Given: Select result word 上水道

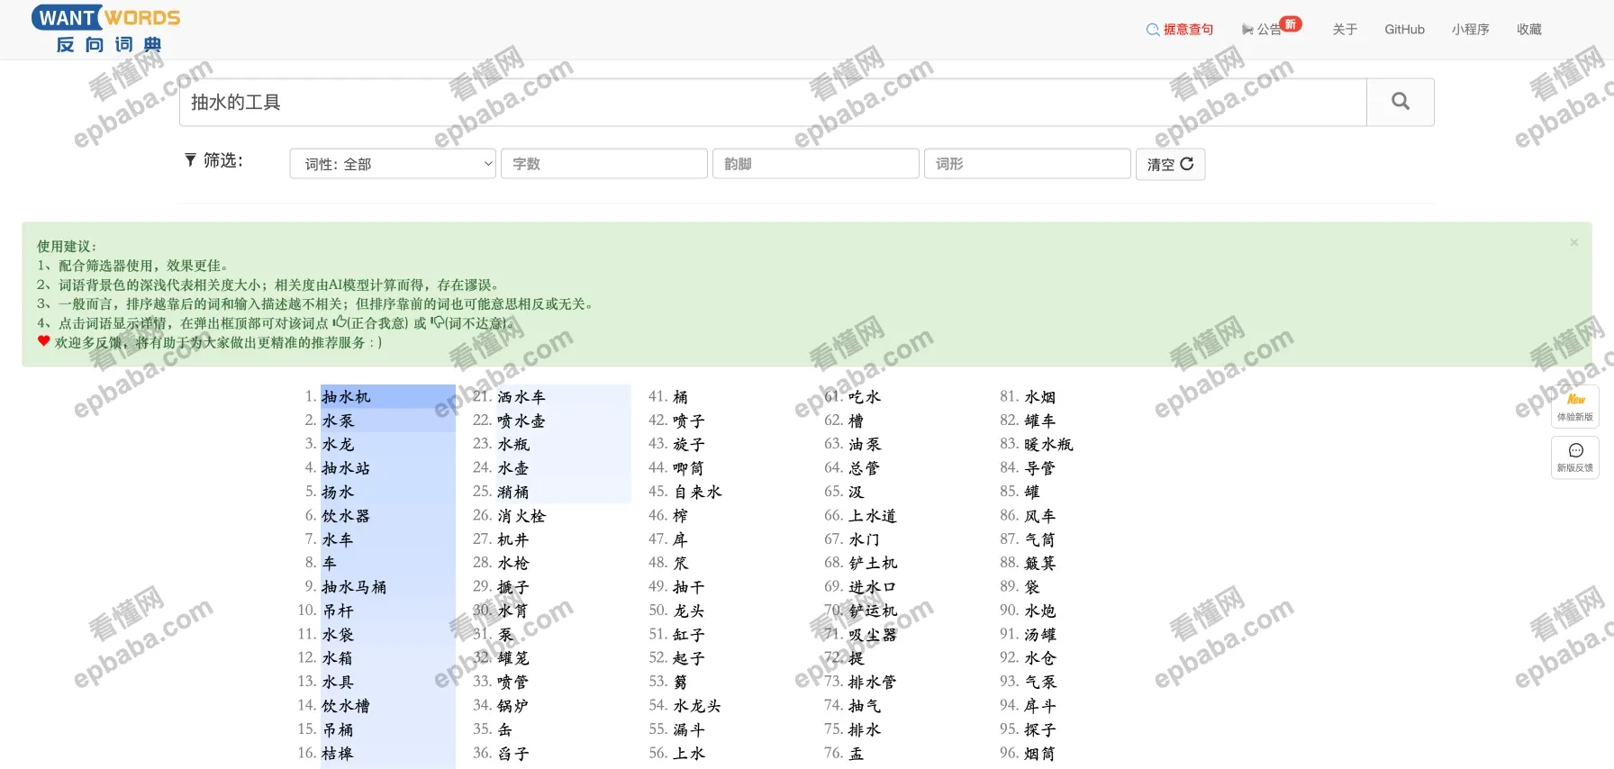Looking at the screenshot, I should (x=873, y=516).
